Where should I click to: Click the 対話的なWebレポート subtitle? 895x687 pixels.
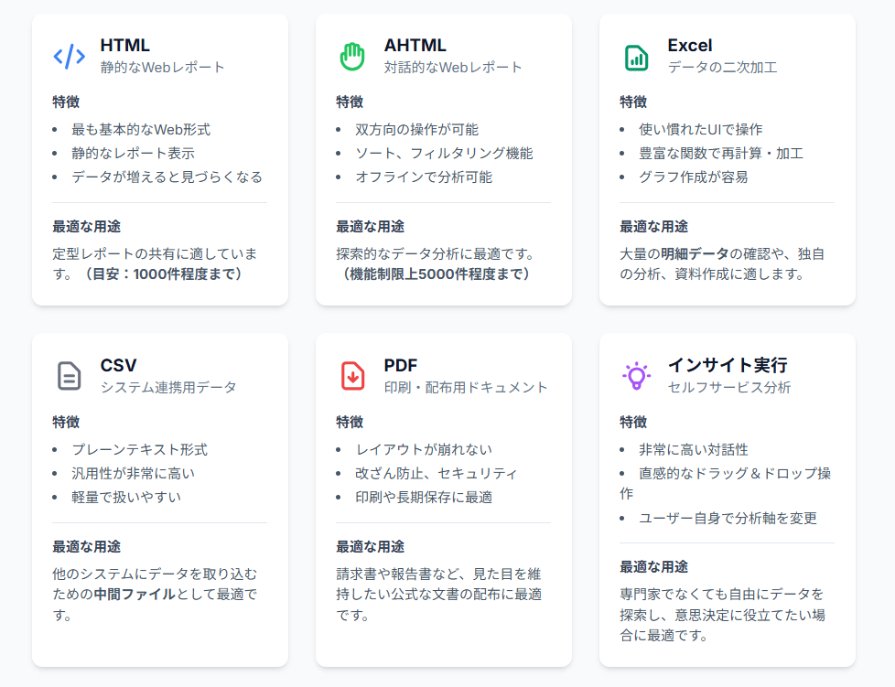tap(453, 67)
